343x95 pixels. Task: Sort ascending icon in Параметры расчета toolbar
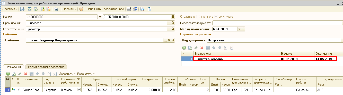225,48
